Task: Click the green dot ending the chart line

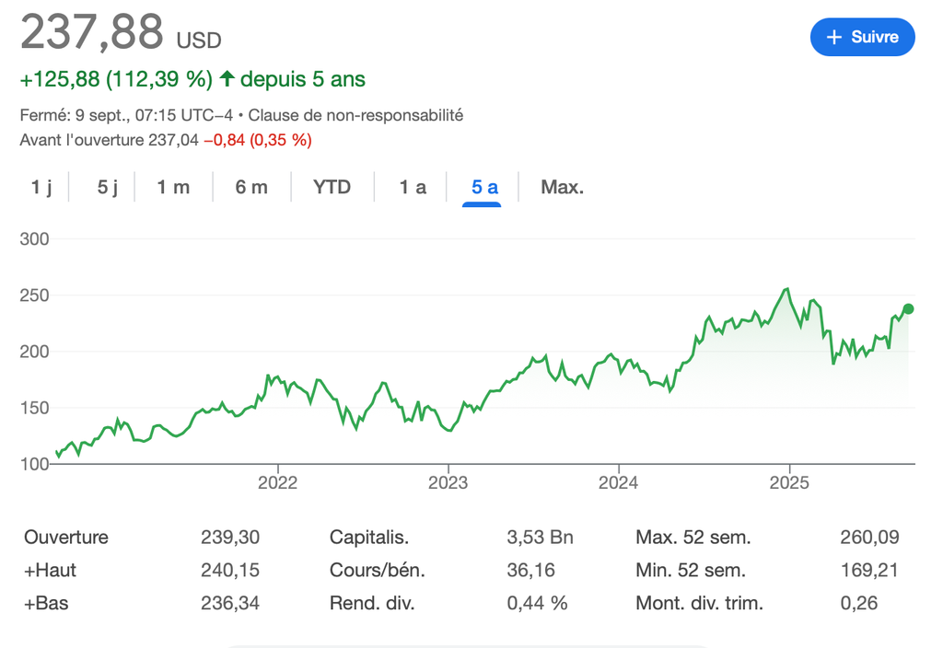Action: click(909, 309)
